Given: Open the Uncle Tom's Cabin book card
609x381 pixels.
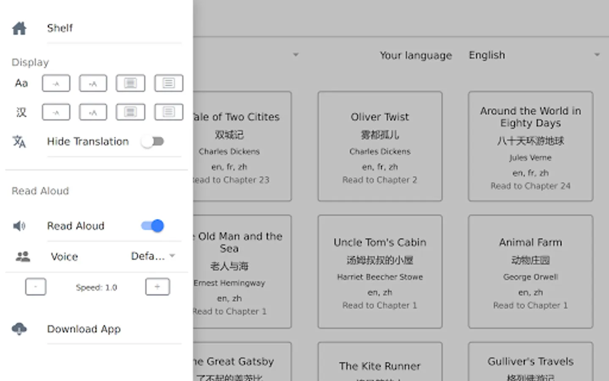Looking at the screenshot, I should (380, 271).
